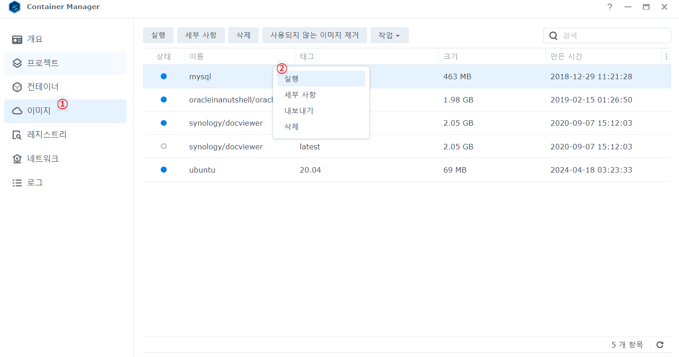
Task: Open the 작업 dropdown button
Action: (x=389, y=35)
